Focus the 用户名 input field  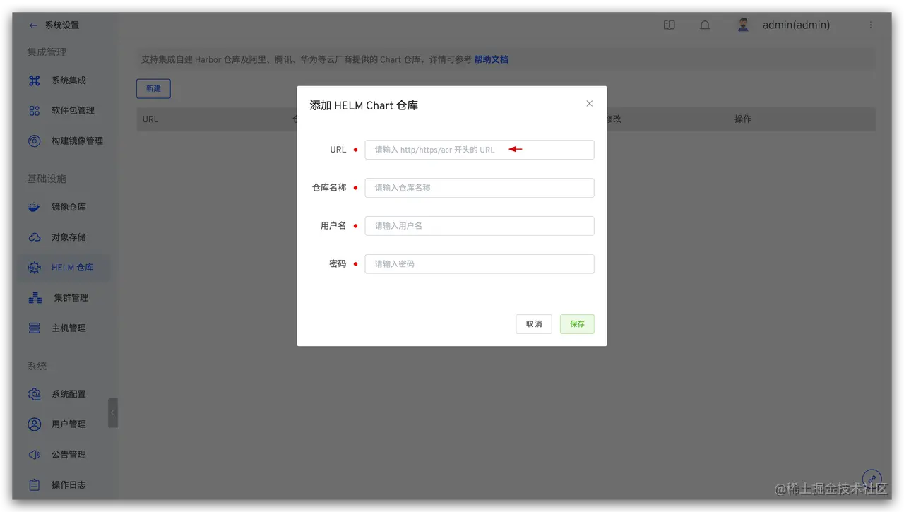pyautogui.click(x=480, y=226)
